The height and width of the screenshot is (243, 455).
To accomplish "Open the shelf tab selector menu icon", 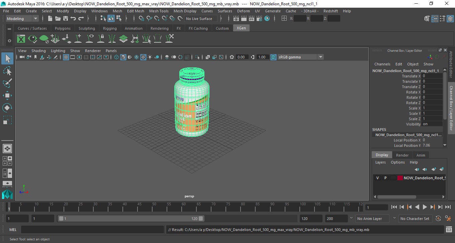I will [9, 29].
